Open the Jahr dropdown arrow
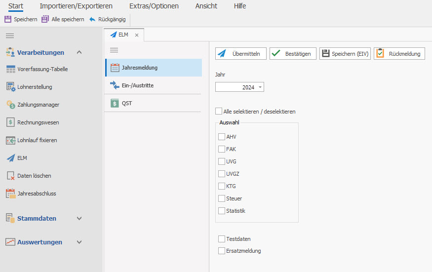432x272 pixels. (x=260, y=87)
